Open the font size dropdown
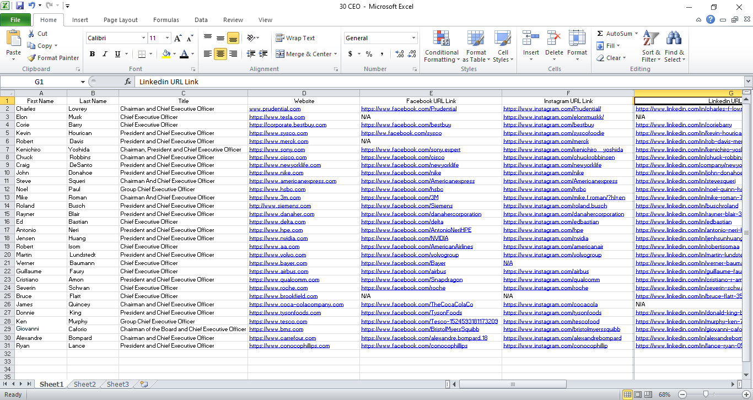Image resolution: width=753 pixels, height=400 pixels. 166,38
